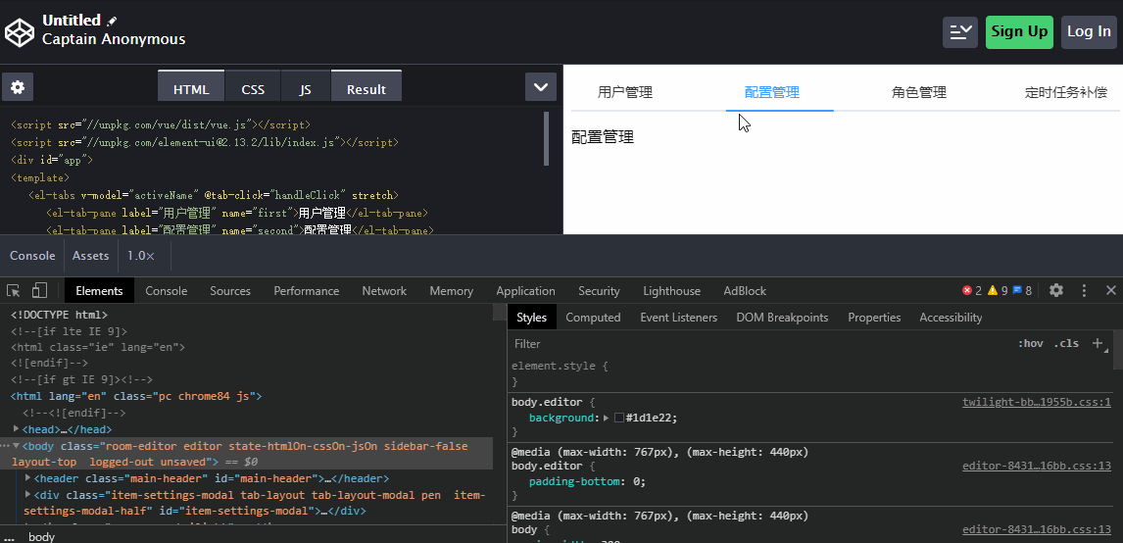Open the change view layout button
This screenshot has width=1123, height=543.
pyautogui.click(x=959, y=31)
